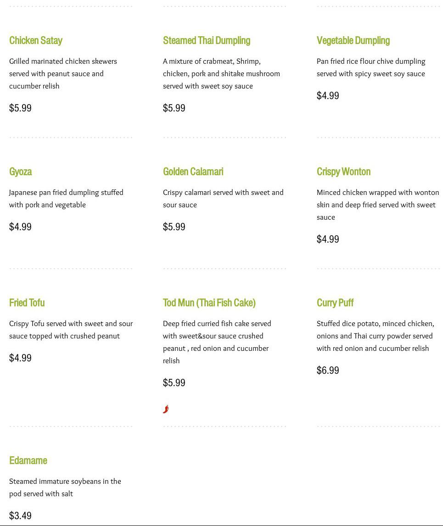The image size is (443, 526).
Task: Click the Edamame description text
Action: [65, 487]
